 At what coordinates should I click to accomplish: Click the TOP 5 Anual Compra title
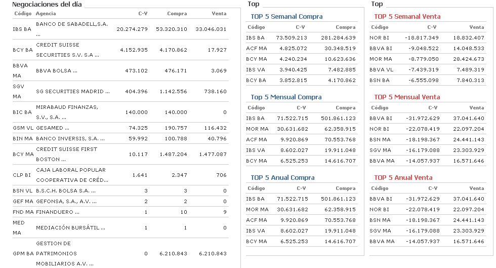(282, 177)
